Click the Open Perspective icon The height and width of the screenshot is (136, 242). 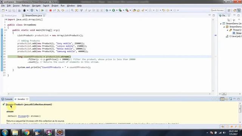click(229, 10)
